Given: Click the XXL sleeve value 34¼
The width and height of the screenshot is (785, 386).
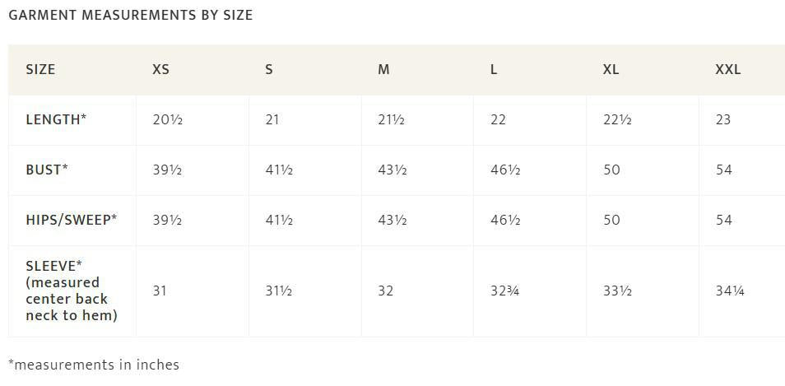Looking at the screenshot, I should tap(729, 291).
